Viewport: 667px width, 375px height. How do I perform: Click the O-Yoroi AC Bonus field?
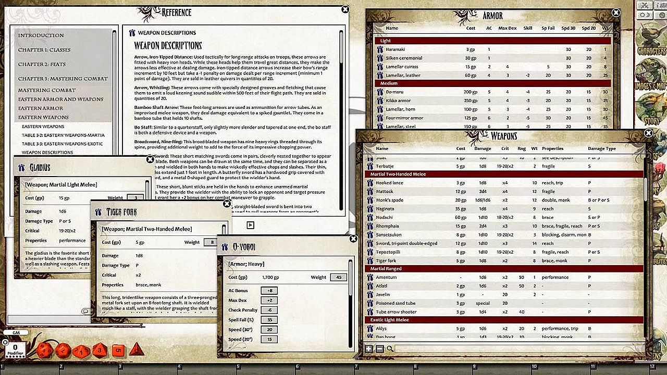[x=269, y=291]
